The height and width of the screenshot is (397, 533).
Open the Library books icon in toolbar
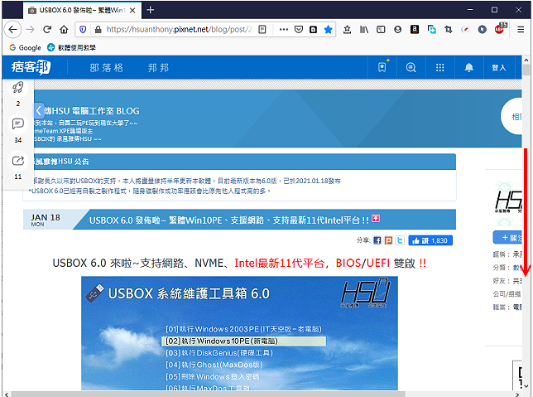[364, 30]
